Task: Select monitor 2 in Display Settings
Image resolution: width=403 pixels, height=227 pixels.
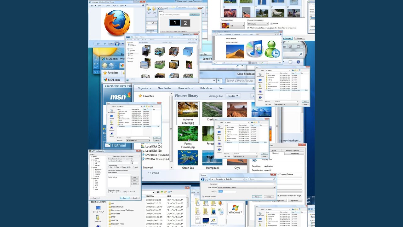Action: pos(185,23)
